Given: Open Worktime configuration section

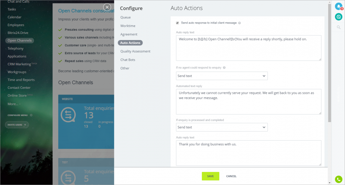Looking at the screenshot, I should 128,26.
